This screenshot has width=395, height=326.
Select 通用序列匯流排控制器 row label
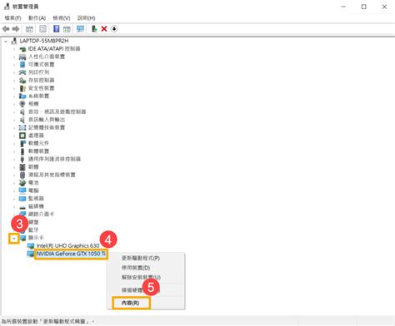tap(54, 159)
